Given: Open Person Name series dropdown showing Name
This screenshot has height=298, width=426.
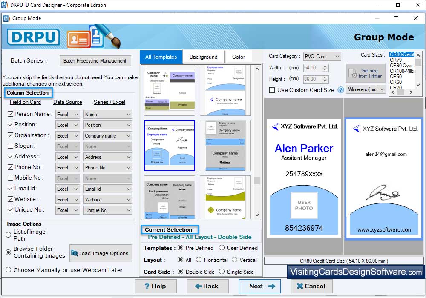Looking at the screenshot, I should [x=108, y=115].
